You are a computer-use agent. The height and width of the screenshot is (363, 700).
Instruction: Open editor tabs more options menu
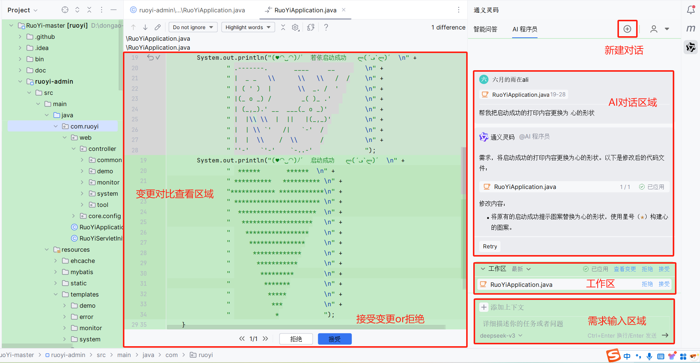coord(459,10)
